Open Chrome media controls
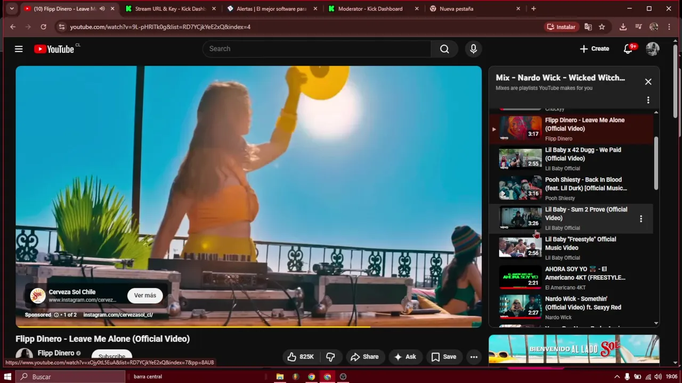 click(x=638, y=27)
